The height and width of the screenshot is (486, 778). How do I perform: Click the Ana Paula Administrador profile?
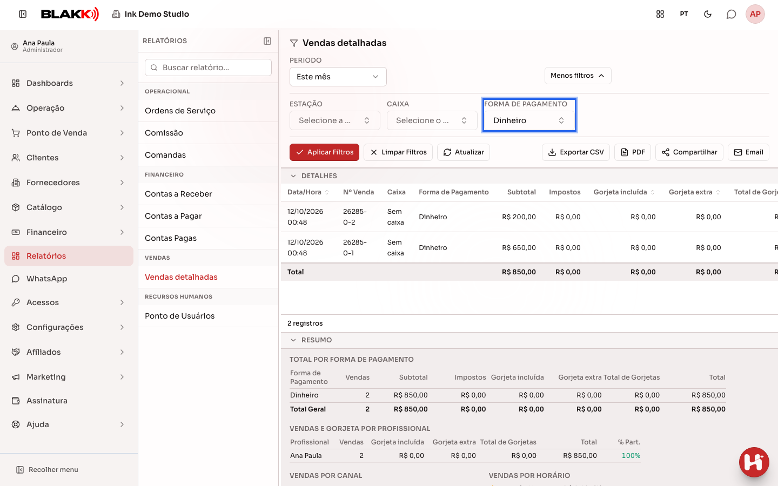point(69,46)
